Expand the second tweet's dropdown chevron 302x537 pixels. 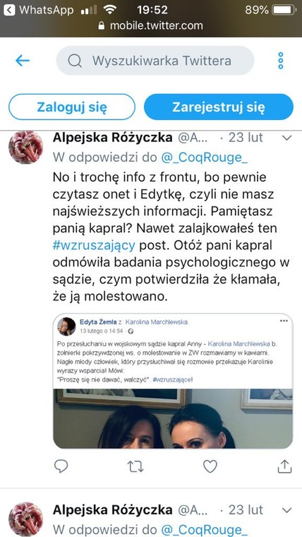[286, 510]
